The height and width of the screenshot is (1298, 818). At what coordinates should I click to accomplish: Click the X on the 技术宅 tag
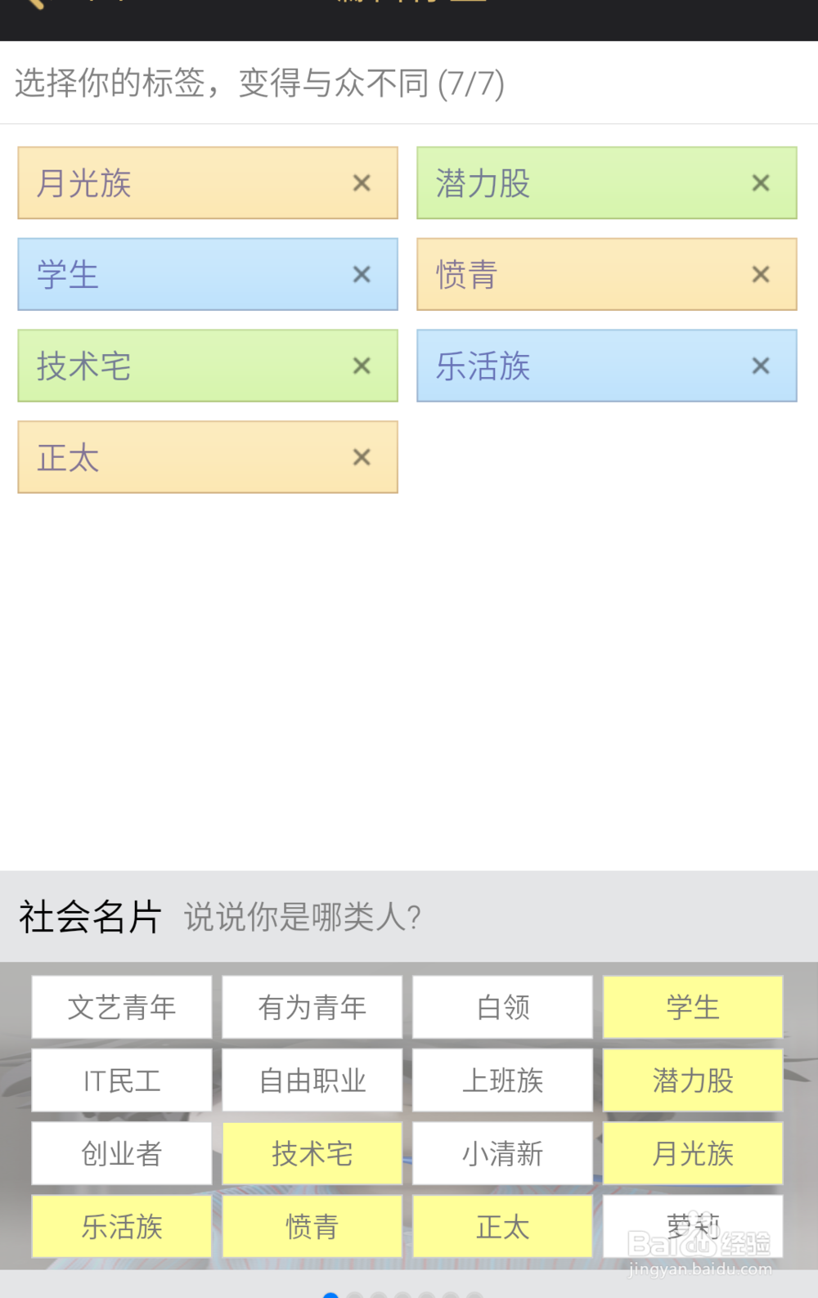click(x=362, y=366)
